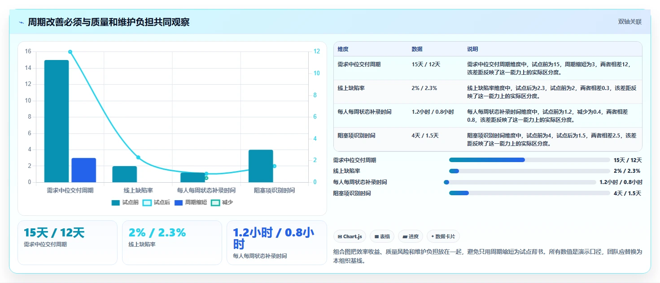
Task: Click the 15天 / 12天 data card
Action: pos(67,243)
